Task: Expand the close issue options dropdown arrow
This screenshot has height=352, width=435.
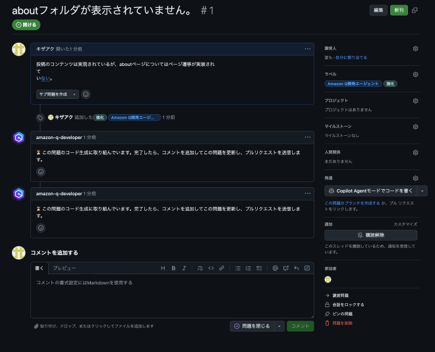Action: 279,326
